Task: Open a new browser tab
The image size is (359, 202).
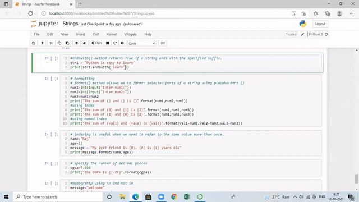Action: click(x=80, y=4)
